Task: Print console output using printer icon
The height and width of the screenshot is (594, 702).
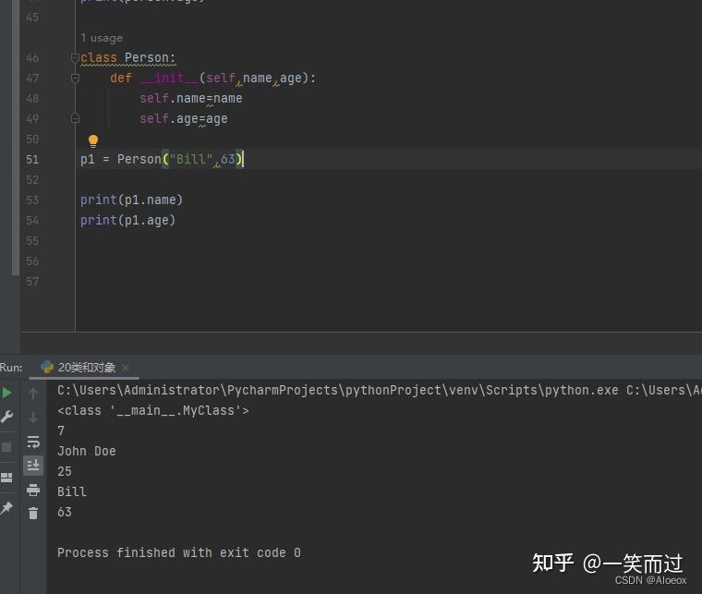Action: 33,490
